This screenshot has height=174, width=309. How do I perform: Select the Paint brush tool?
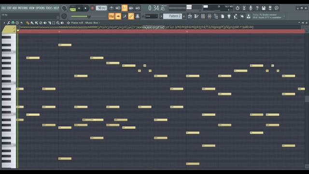(x=32, y=23)
